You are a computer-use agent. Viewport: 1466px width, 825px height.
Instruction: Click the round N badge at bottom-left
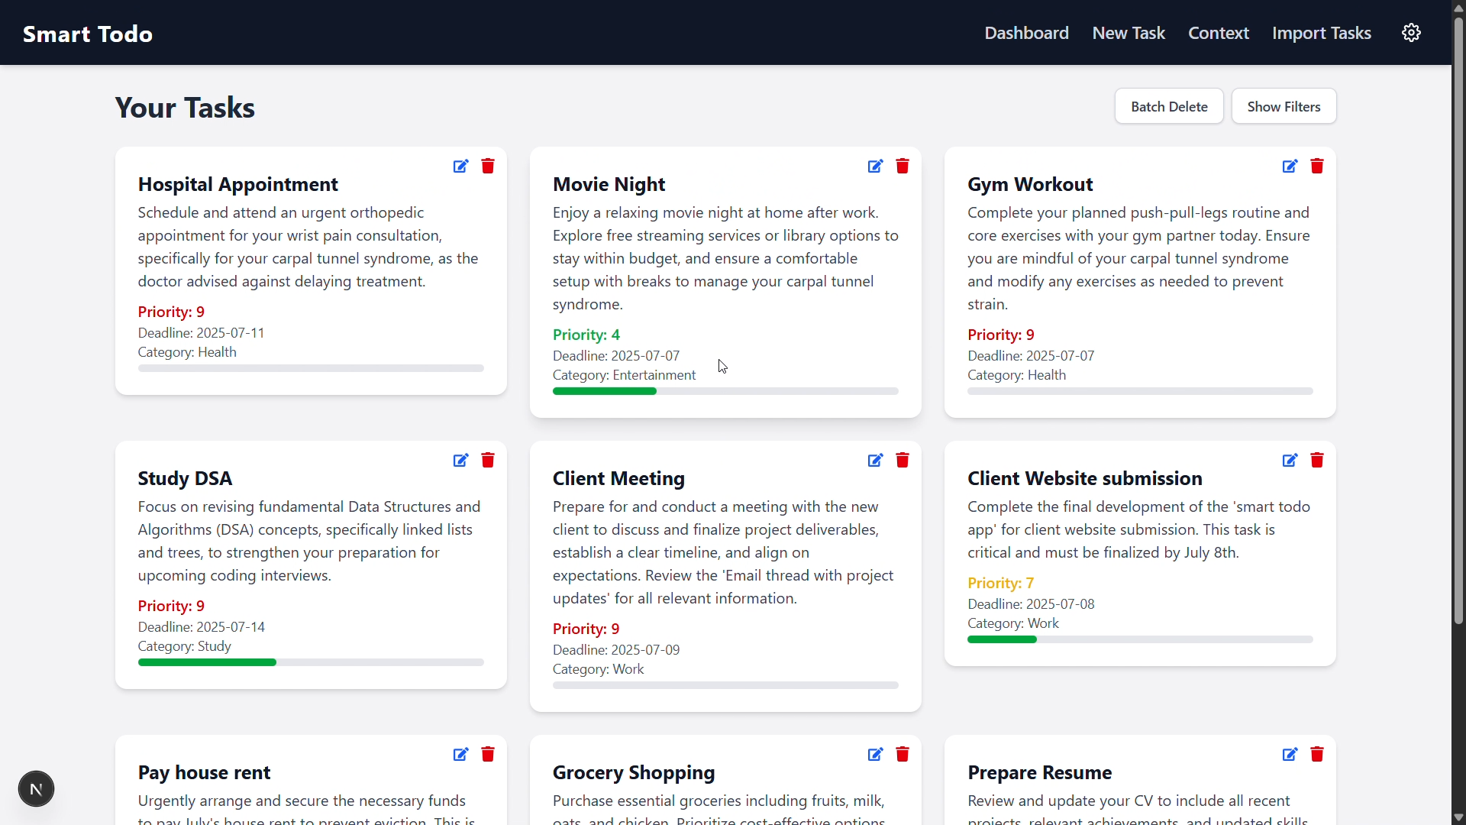pyautogui.click(x=36, y=789)
